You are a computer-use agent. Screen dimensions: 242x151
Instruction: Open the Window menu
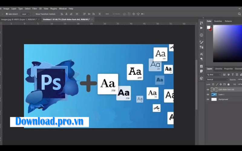coord(63,9)
